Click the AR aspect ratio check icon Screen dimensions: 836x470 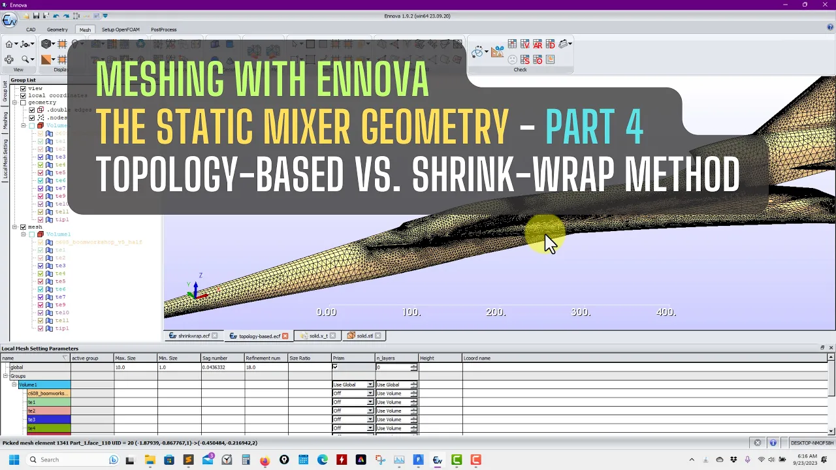coord(538,44)
